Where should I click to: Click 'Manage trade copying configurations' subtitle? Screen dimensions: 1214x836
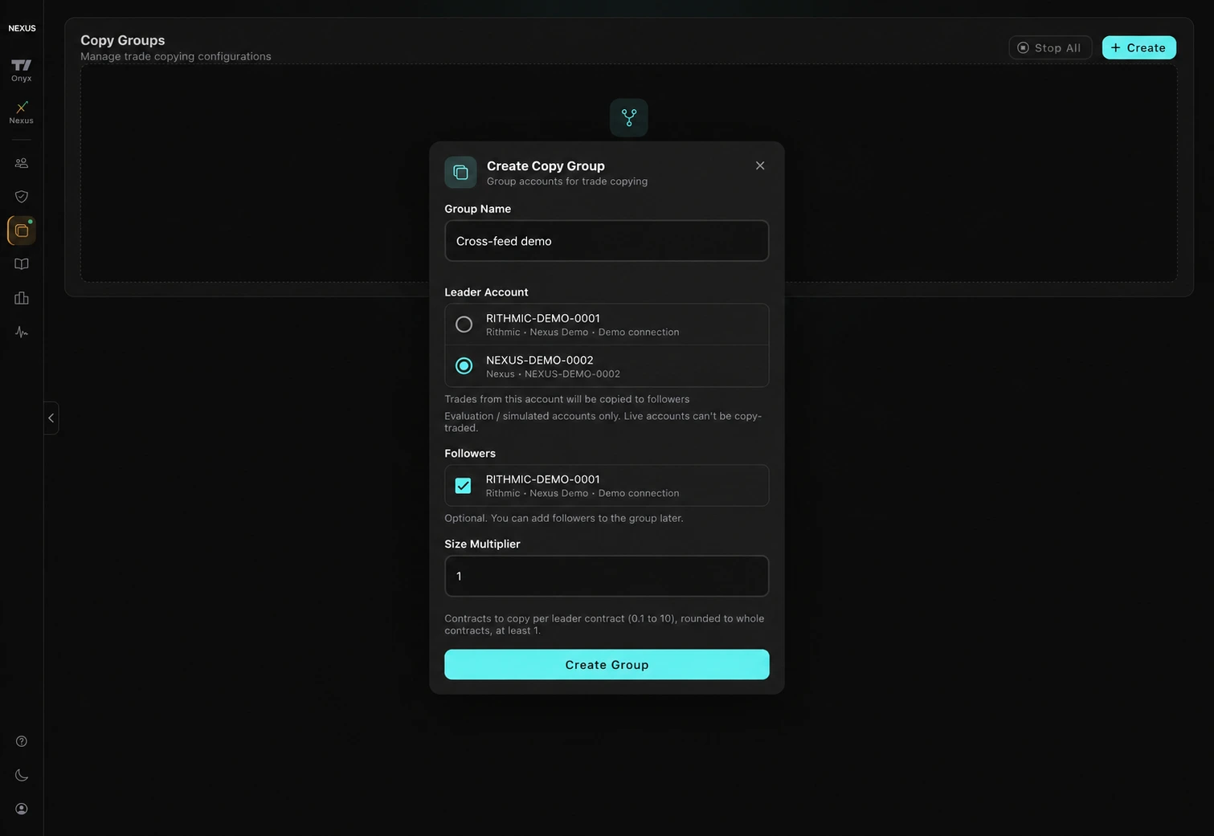coord(176,56)
